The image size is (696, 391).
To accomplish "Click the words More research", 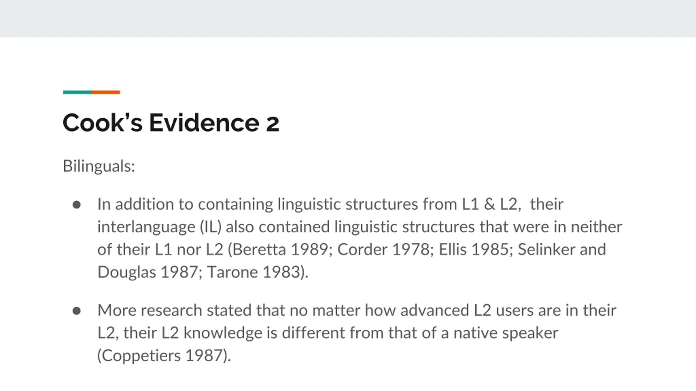I will pos(150,310).
